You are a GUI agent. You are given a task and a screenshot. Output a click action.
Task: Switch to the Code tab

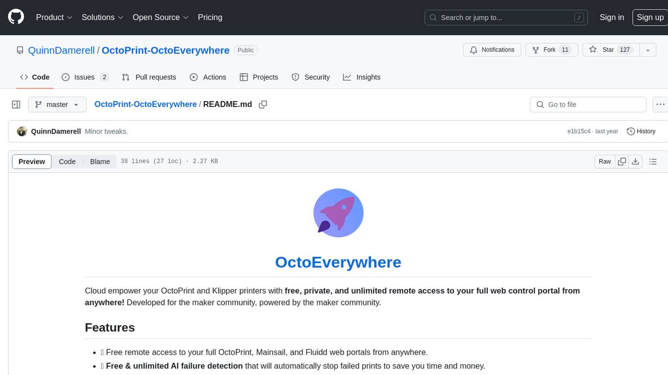[x=34, y=77]
